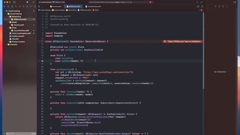The image size is (240, 135).
Task: Open Covid_trackingApp.swift in the navigator
Action: (x=21, y=33)
